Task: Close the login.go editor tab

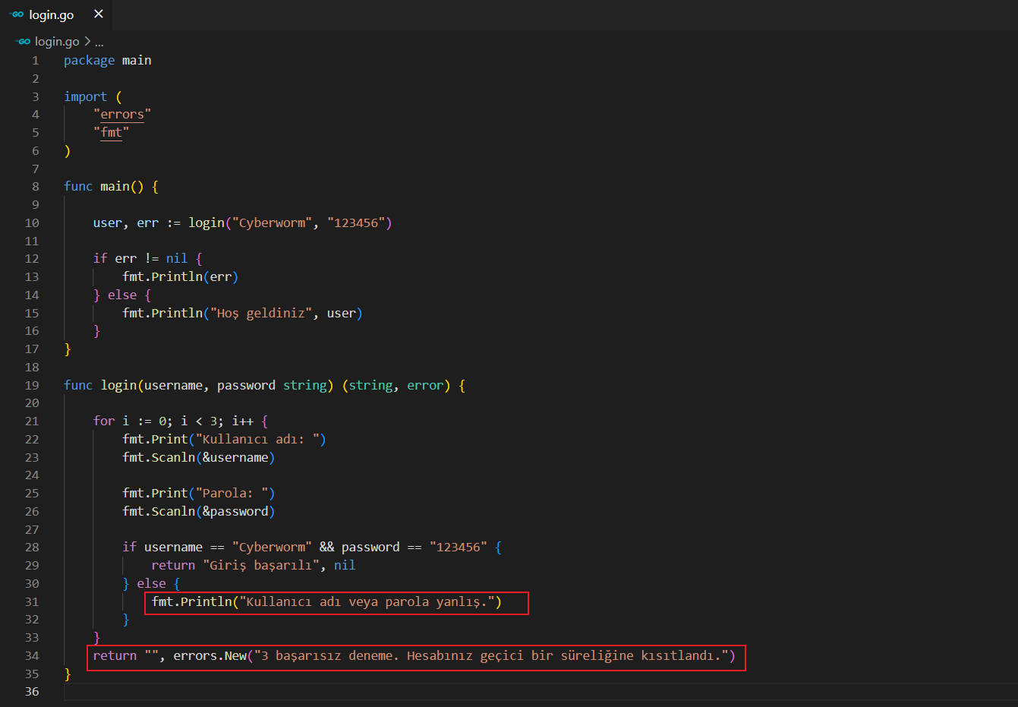Action: [99, 14]
